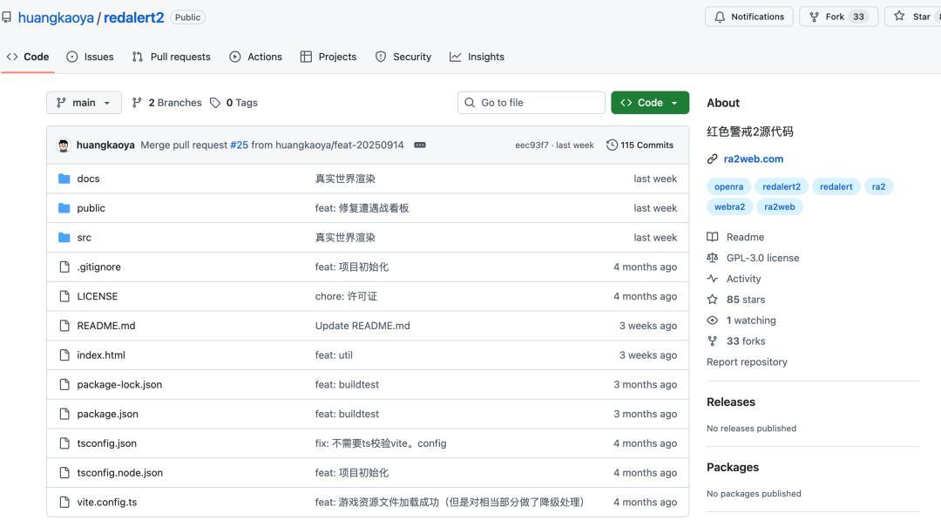Open the docs folder
This screenshot has height=520, width=941.
[x=88, y=179]
